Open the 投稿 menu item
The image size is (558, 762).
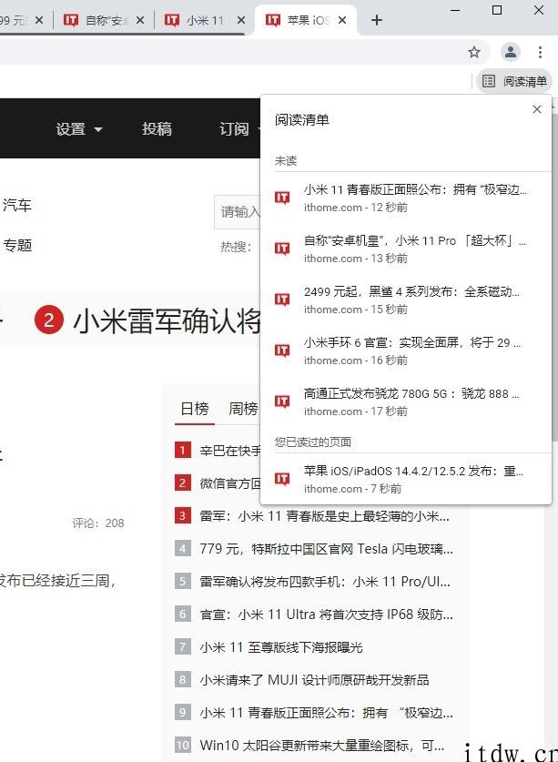[157, 128]
